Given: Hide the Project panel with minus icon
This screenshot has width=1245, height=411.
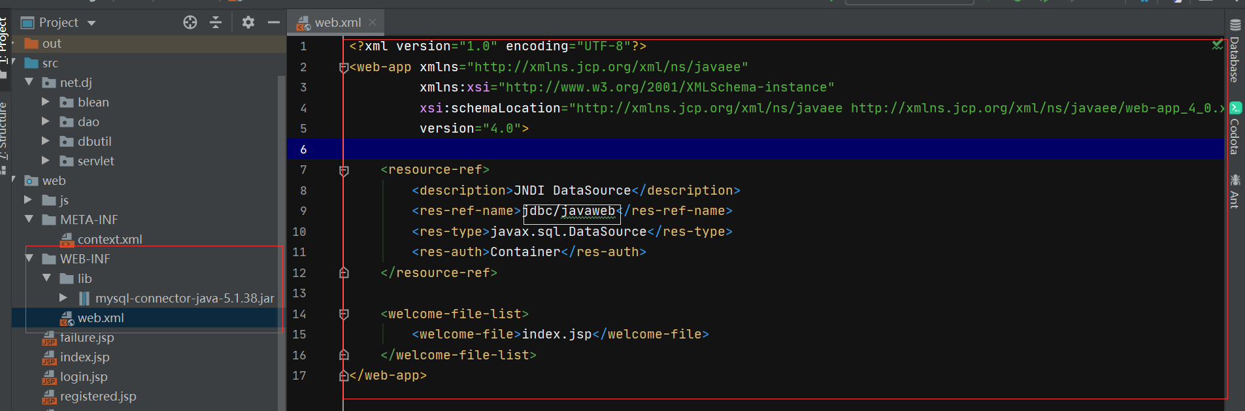Looking at the screenshot, I should [274, 22].
